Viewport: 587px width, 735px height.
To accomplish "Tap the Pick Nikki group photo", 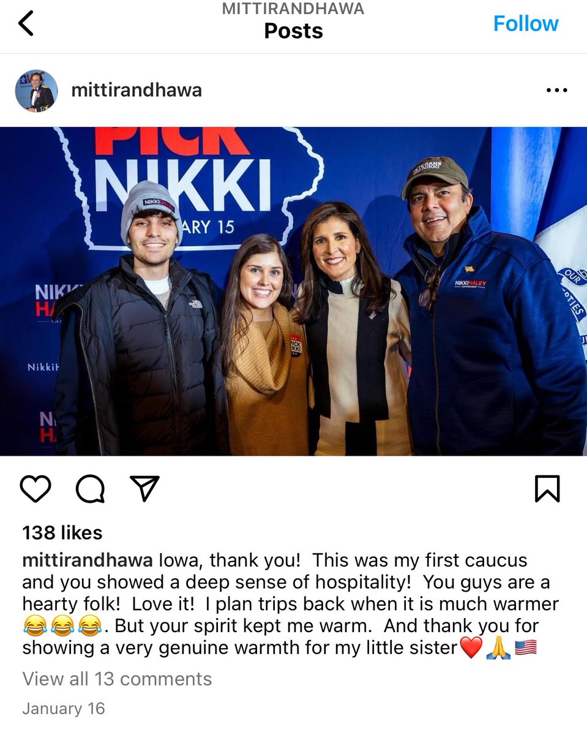I will pyautogui.click(x=293, y=291).
